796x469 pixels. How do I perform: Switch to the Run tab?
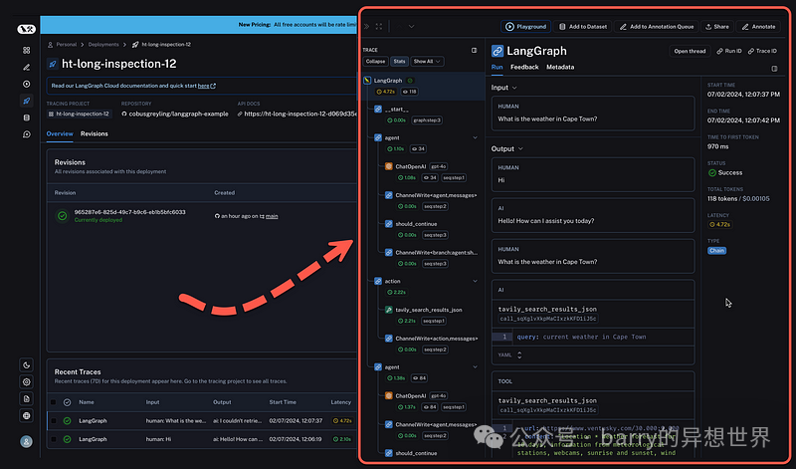click(497, 67)
